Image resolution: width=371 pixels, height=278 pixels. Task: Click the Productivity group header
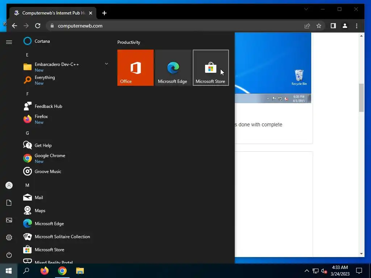click(x=129, y=42)
